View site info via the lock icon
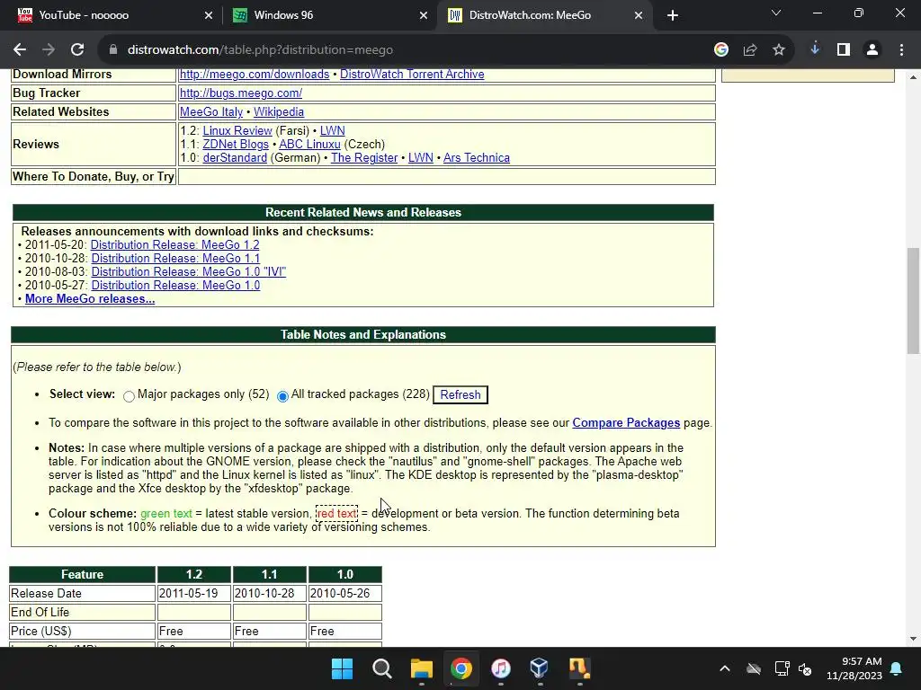921x690 pixels. pyautogui.click(x=113, y=50)
